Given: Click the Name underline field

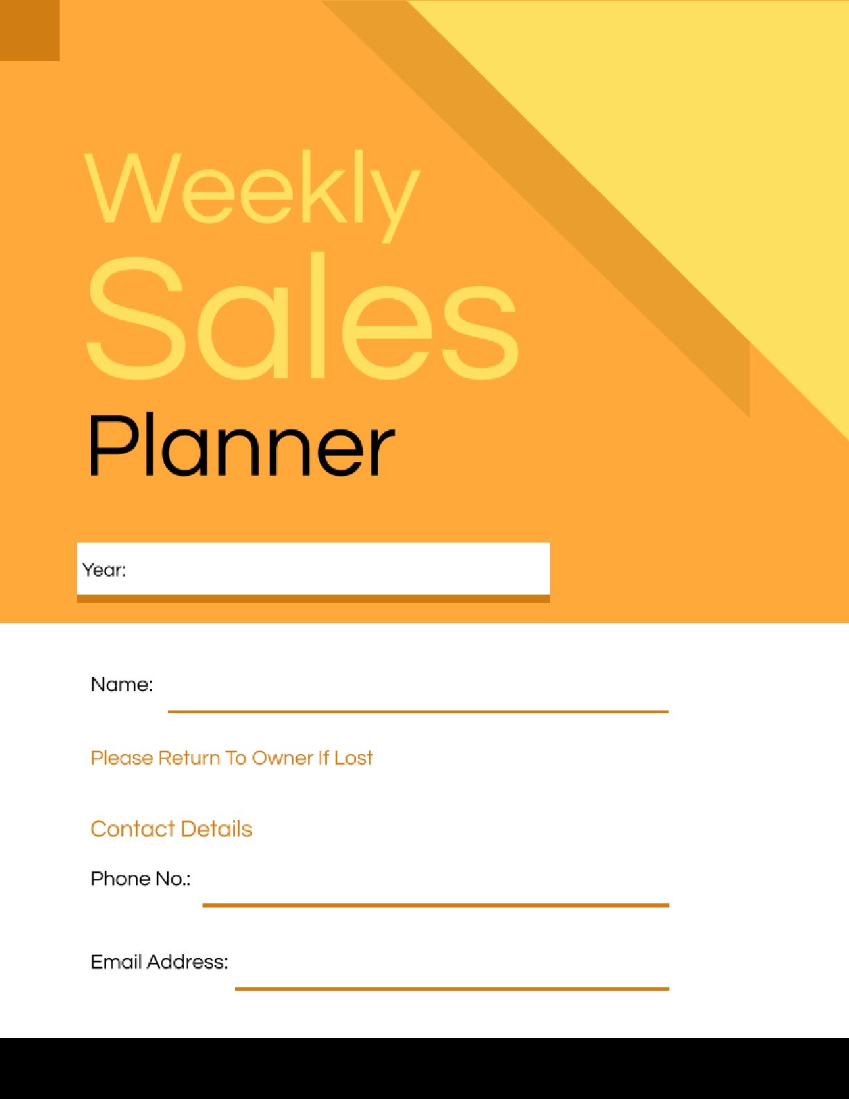Looking at the screenshot, I should 418,699.
